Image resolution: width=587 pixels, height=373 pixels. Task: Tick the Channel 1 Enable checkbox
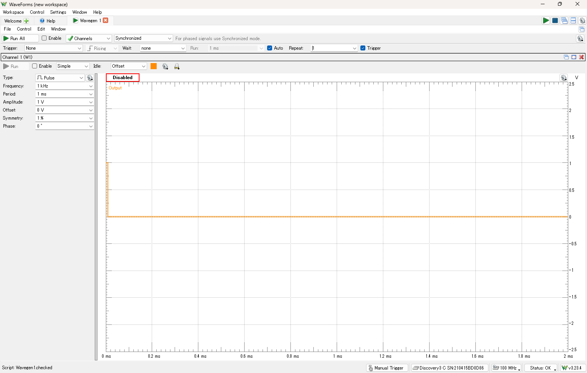click(x=35, y=66)
